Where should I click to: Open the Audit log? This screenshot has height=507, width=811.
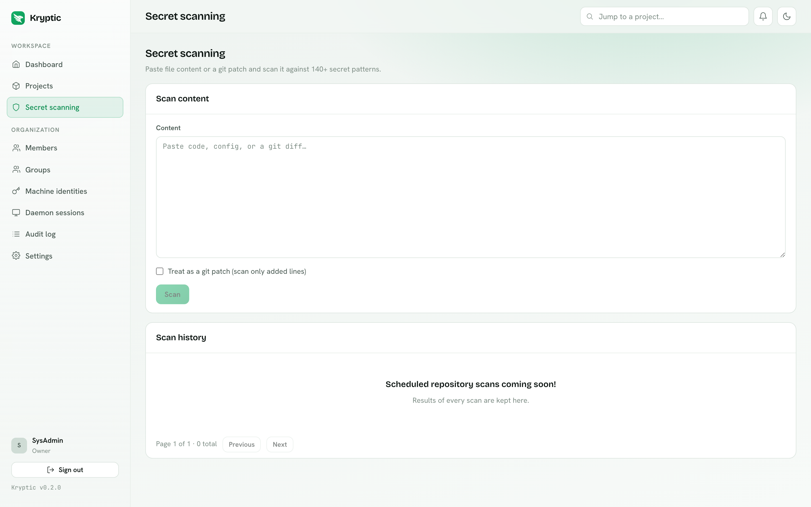click(x=65, y=234)
